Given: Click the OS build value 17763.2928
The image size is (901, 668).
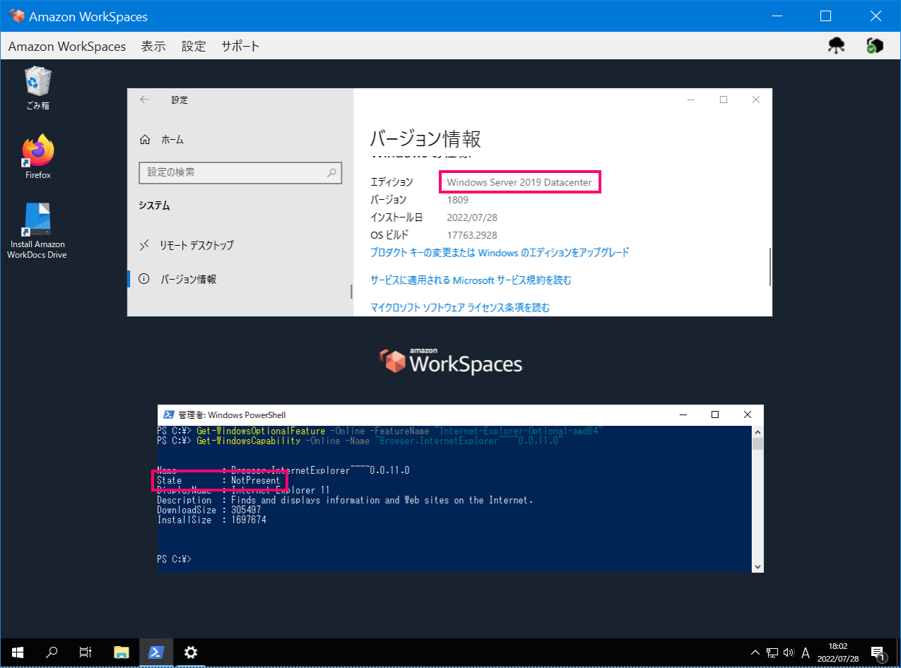Looking at the screenshot, I should pos(471,235).
